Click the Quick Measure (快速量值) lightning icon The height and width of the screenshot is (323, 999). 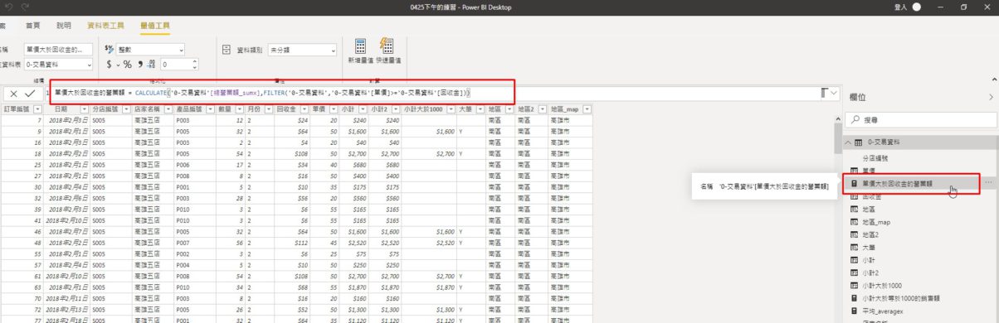point(387,46)
